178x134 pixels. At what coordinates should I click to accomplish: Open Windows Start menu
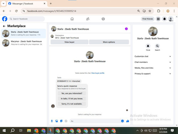coord(4,130)
